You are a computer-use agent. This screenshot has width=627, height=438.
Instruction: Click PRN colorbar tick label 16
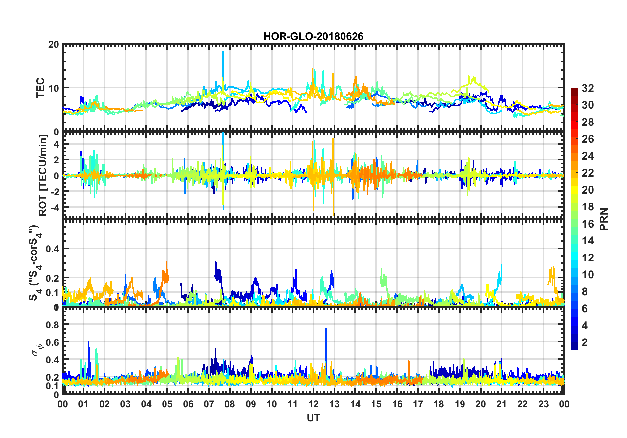tap(588, 224)
